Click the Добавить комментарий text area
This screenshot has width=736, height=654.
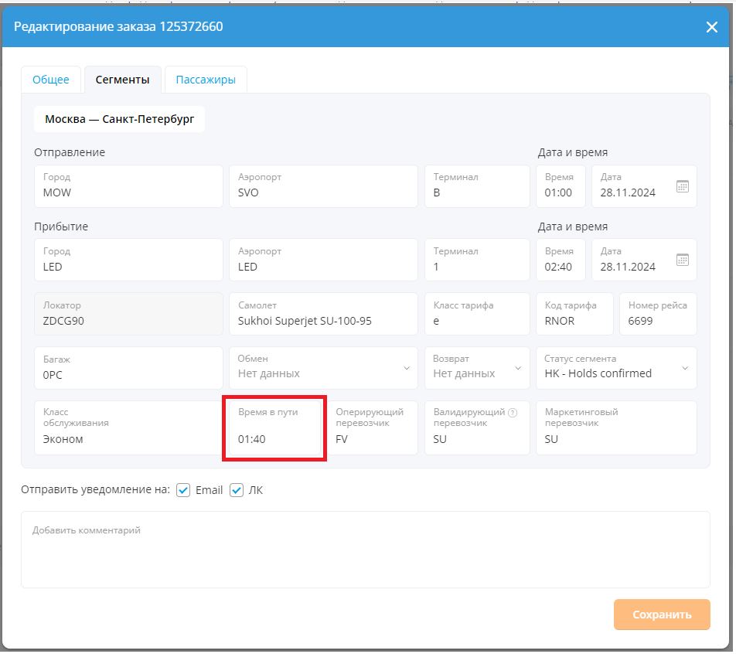point(365,550)
